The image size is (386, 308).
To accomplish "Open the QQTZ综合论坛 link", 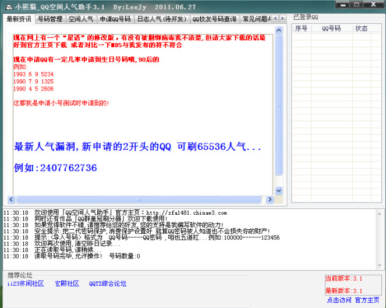I will click(x=108, y=283).
